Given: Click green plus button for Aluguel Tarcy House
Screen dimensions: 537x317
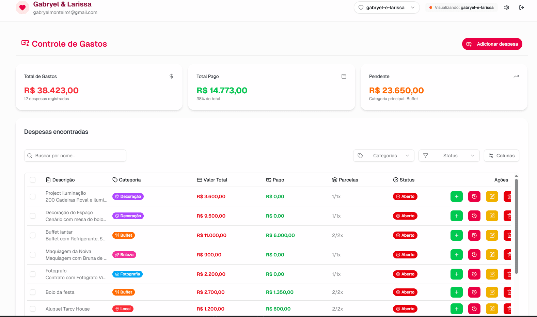Looking at the screenshot, I should [x=456, y=309].
